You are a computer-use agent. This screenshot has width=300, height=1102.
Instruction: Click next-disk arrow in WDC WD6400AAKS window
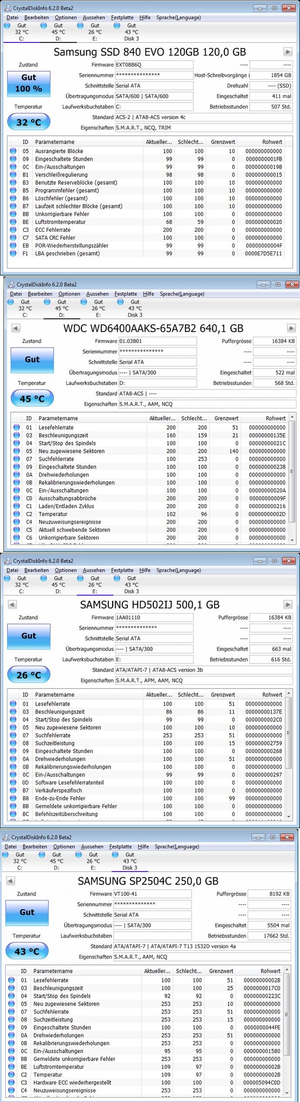pos(291,328)
